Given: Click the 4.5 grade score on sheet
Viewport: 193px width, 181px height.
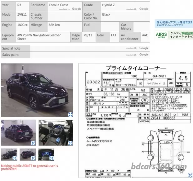Looking at the screenshot, I should coord(183,78).
